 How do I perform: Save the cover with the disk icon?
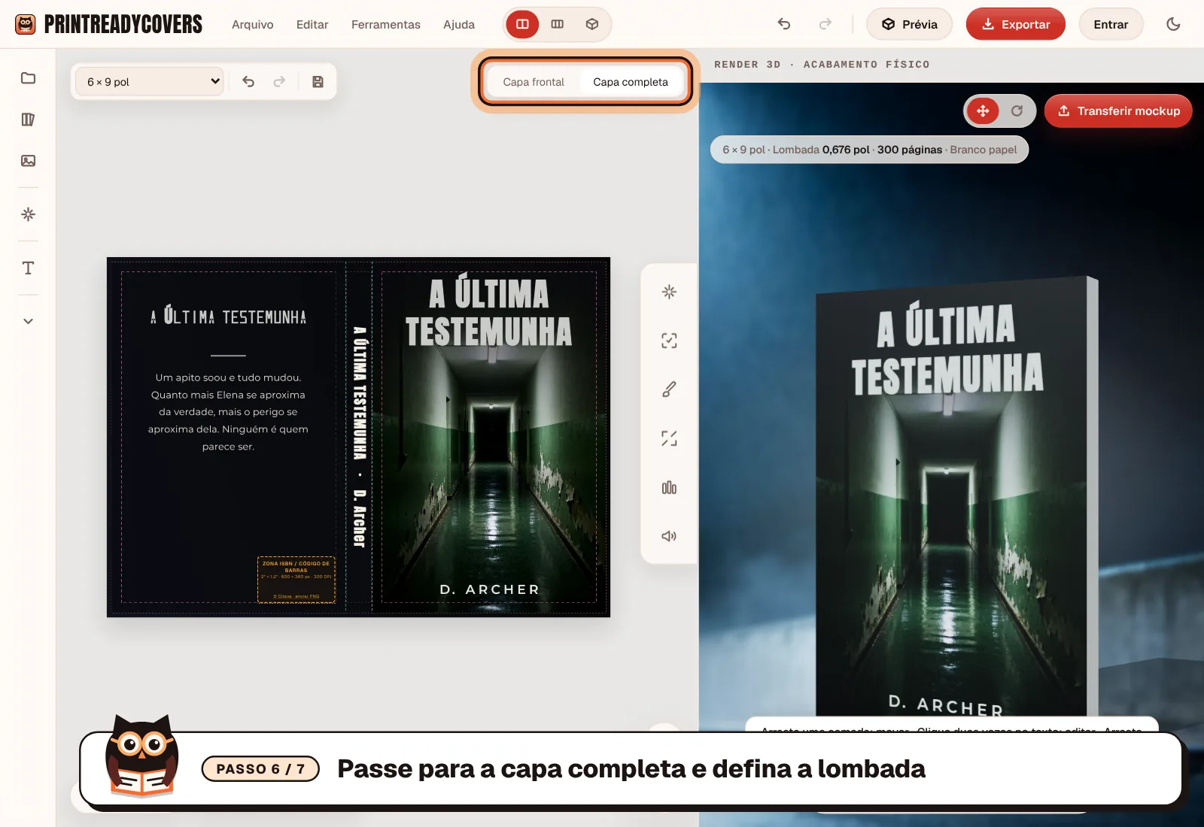tap(318, 81)
